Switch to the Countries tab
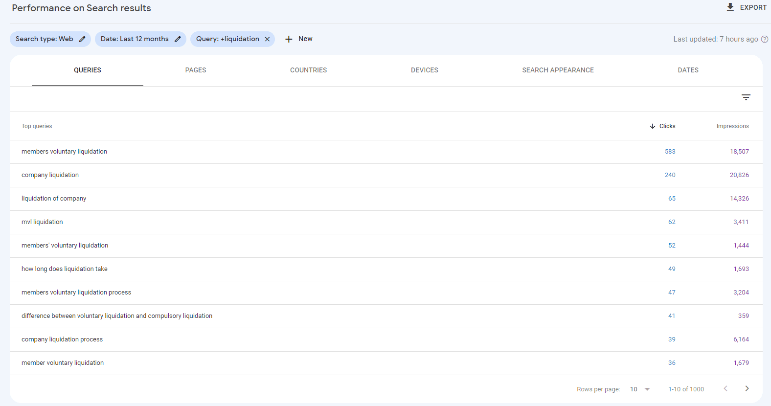This screenshot has width=771, height=406. pyautogui.click(x=308, y=70)
